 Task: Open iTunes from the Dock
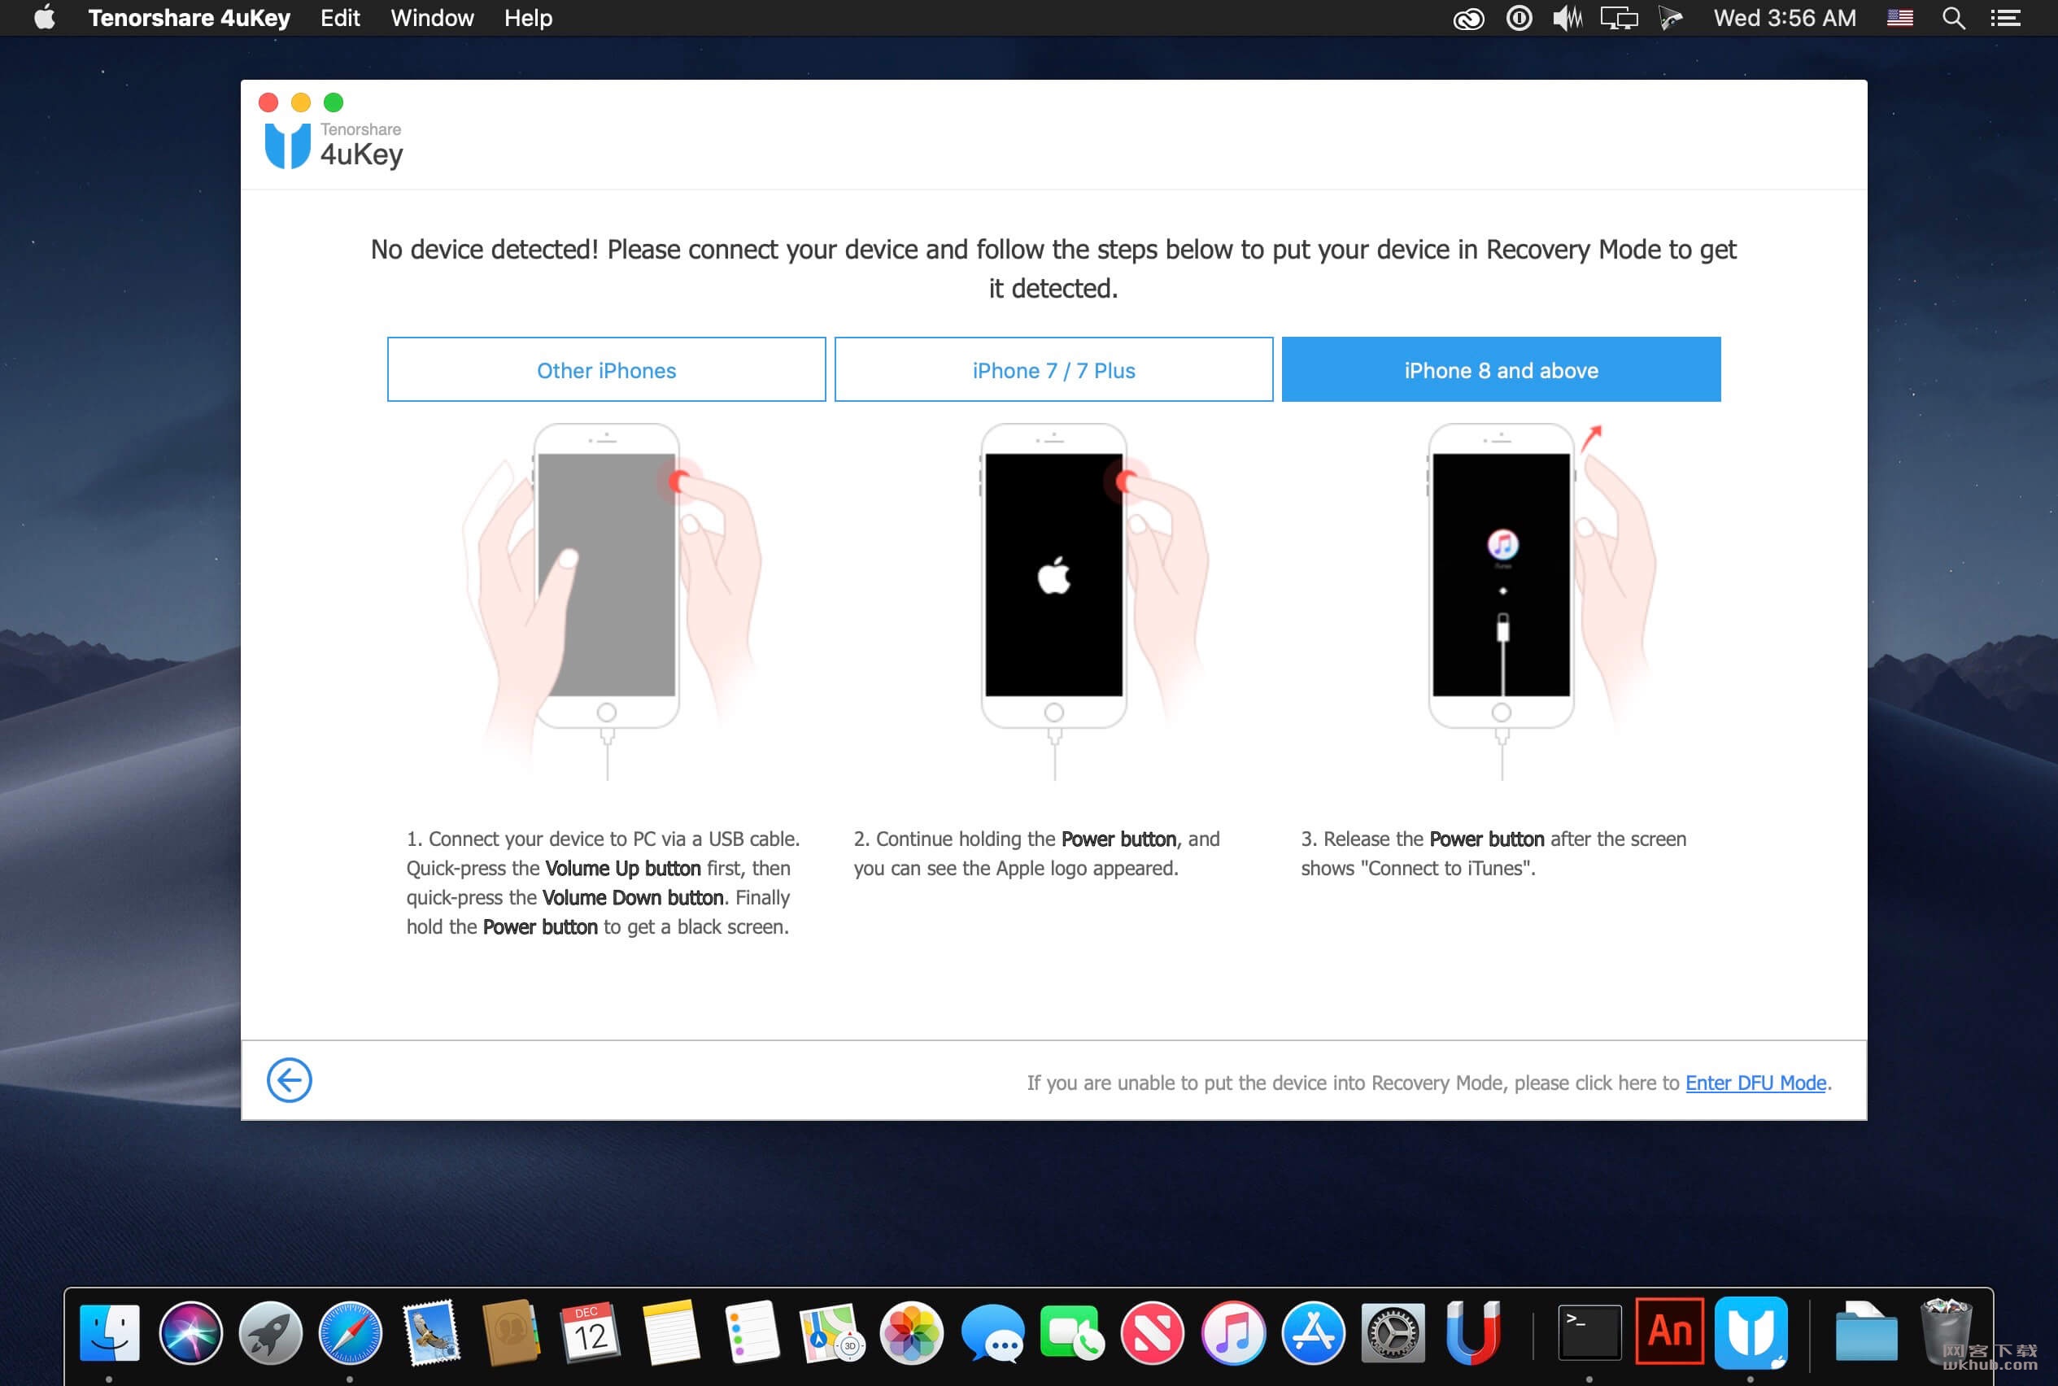pos(1232,1332)
